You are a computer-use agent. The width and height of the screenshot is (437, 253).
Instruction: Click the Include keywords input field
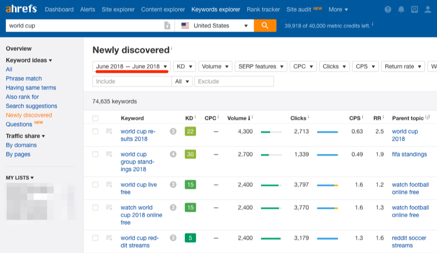click(132, 82)
